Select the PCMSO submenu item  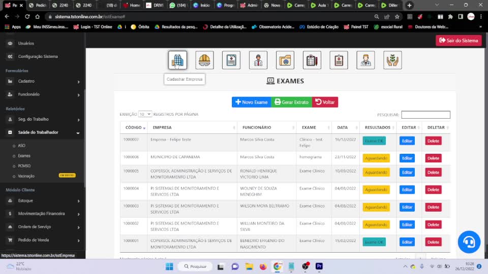pyautogui.click(x=24, y=166)
